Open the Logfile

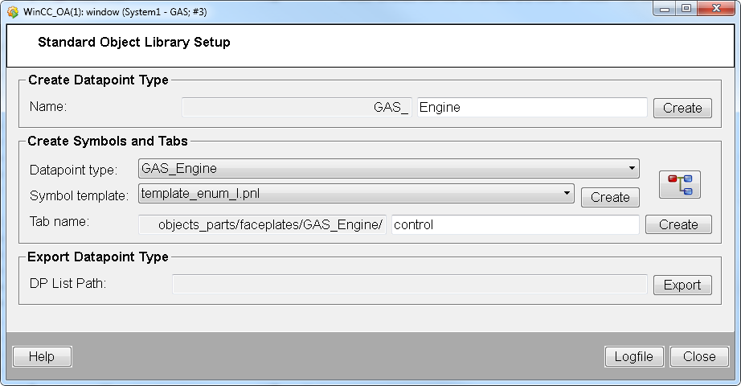[x=633, y=356]
